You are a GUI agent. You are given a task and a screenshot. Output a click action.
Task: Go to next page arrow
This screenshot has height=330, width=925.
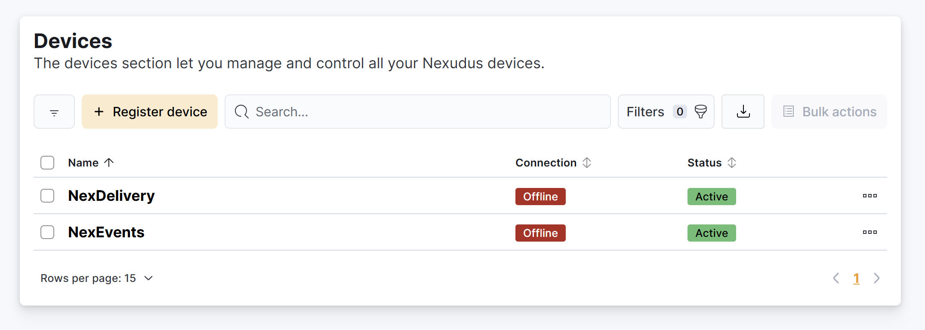pos(877,278)
